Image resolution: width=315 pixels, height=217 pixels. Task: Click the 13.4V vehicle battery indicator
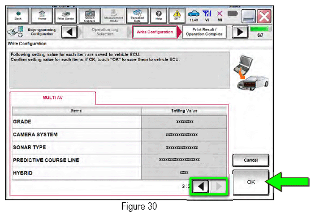pyautogui.click(x=193, y=16)
